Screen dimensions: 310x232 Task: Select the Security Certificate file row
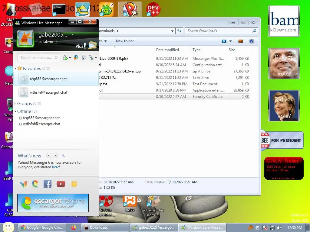tap(174, 97)
